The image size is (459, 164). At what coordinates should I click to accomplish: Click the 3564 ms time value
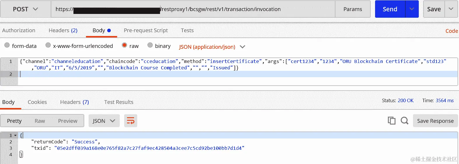pyautogui.click(x=445, y=100)
